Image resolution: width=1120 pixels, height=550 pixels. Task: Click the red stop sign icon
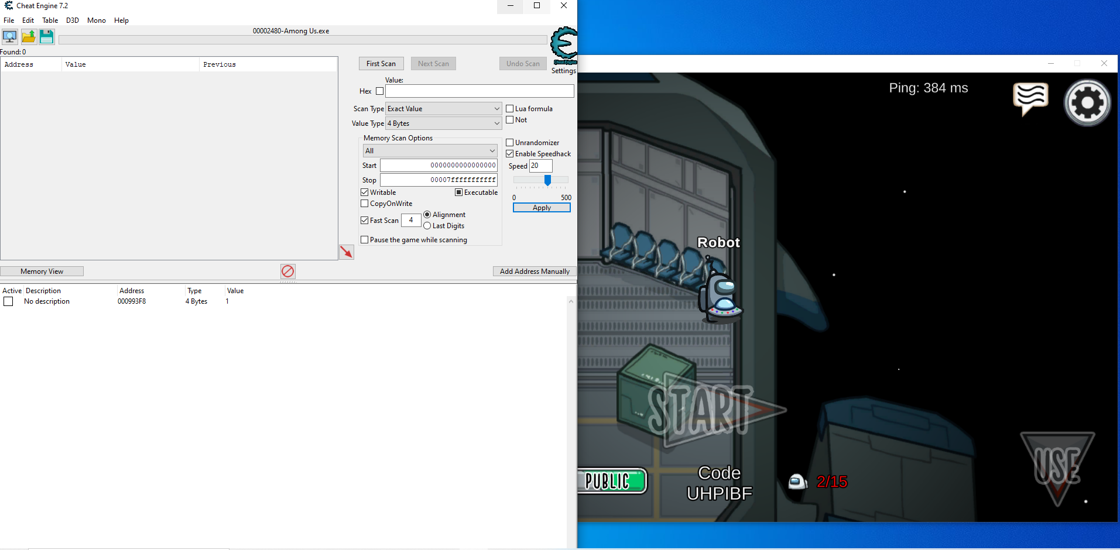287,271
